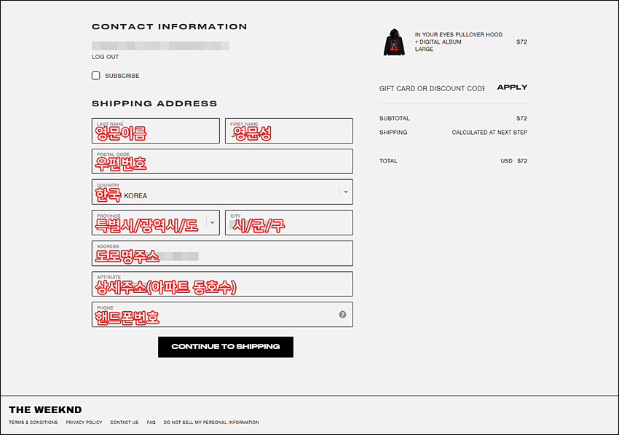Click the Phone number field
Screen dimensions: 619x435
(222, 315)
